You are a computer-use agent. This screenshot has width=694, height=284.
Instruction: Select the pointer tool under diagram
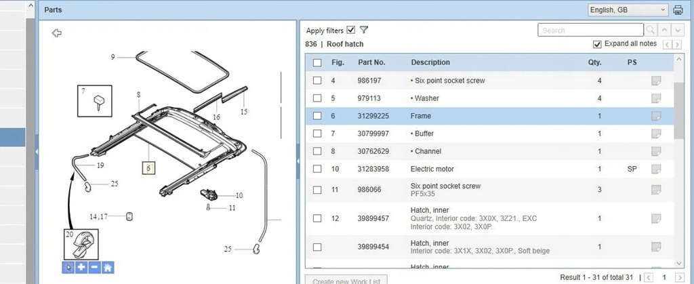coord(68,267)
